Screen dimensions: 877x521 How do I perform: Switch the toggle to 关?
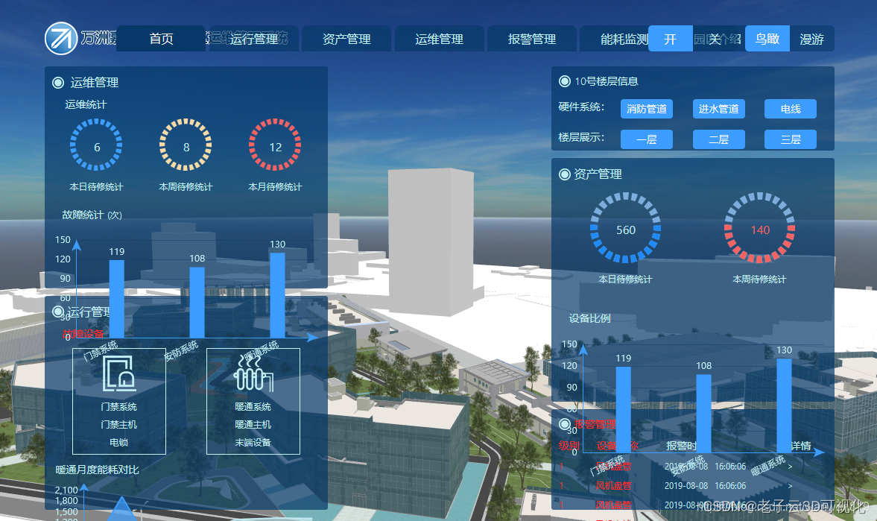click(x=715, y=39)
